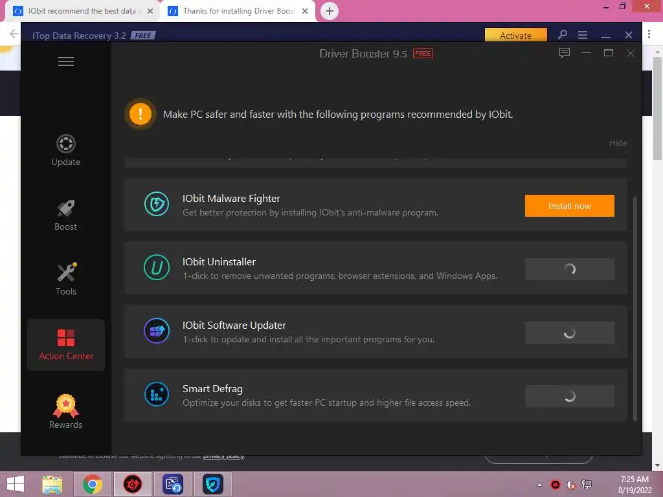The width and height of the screenshot is (663, 497).
Task: Click the IObit Software Updater title
Action: pos(234,325)
